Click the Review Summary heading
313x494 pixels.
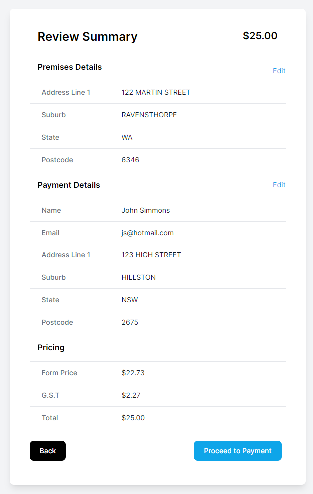coord(88,37)
